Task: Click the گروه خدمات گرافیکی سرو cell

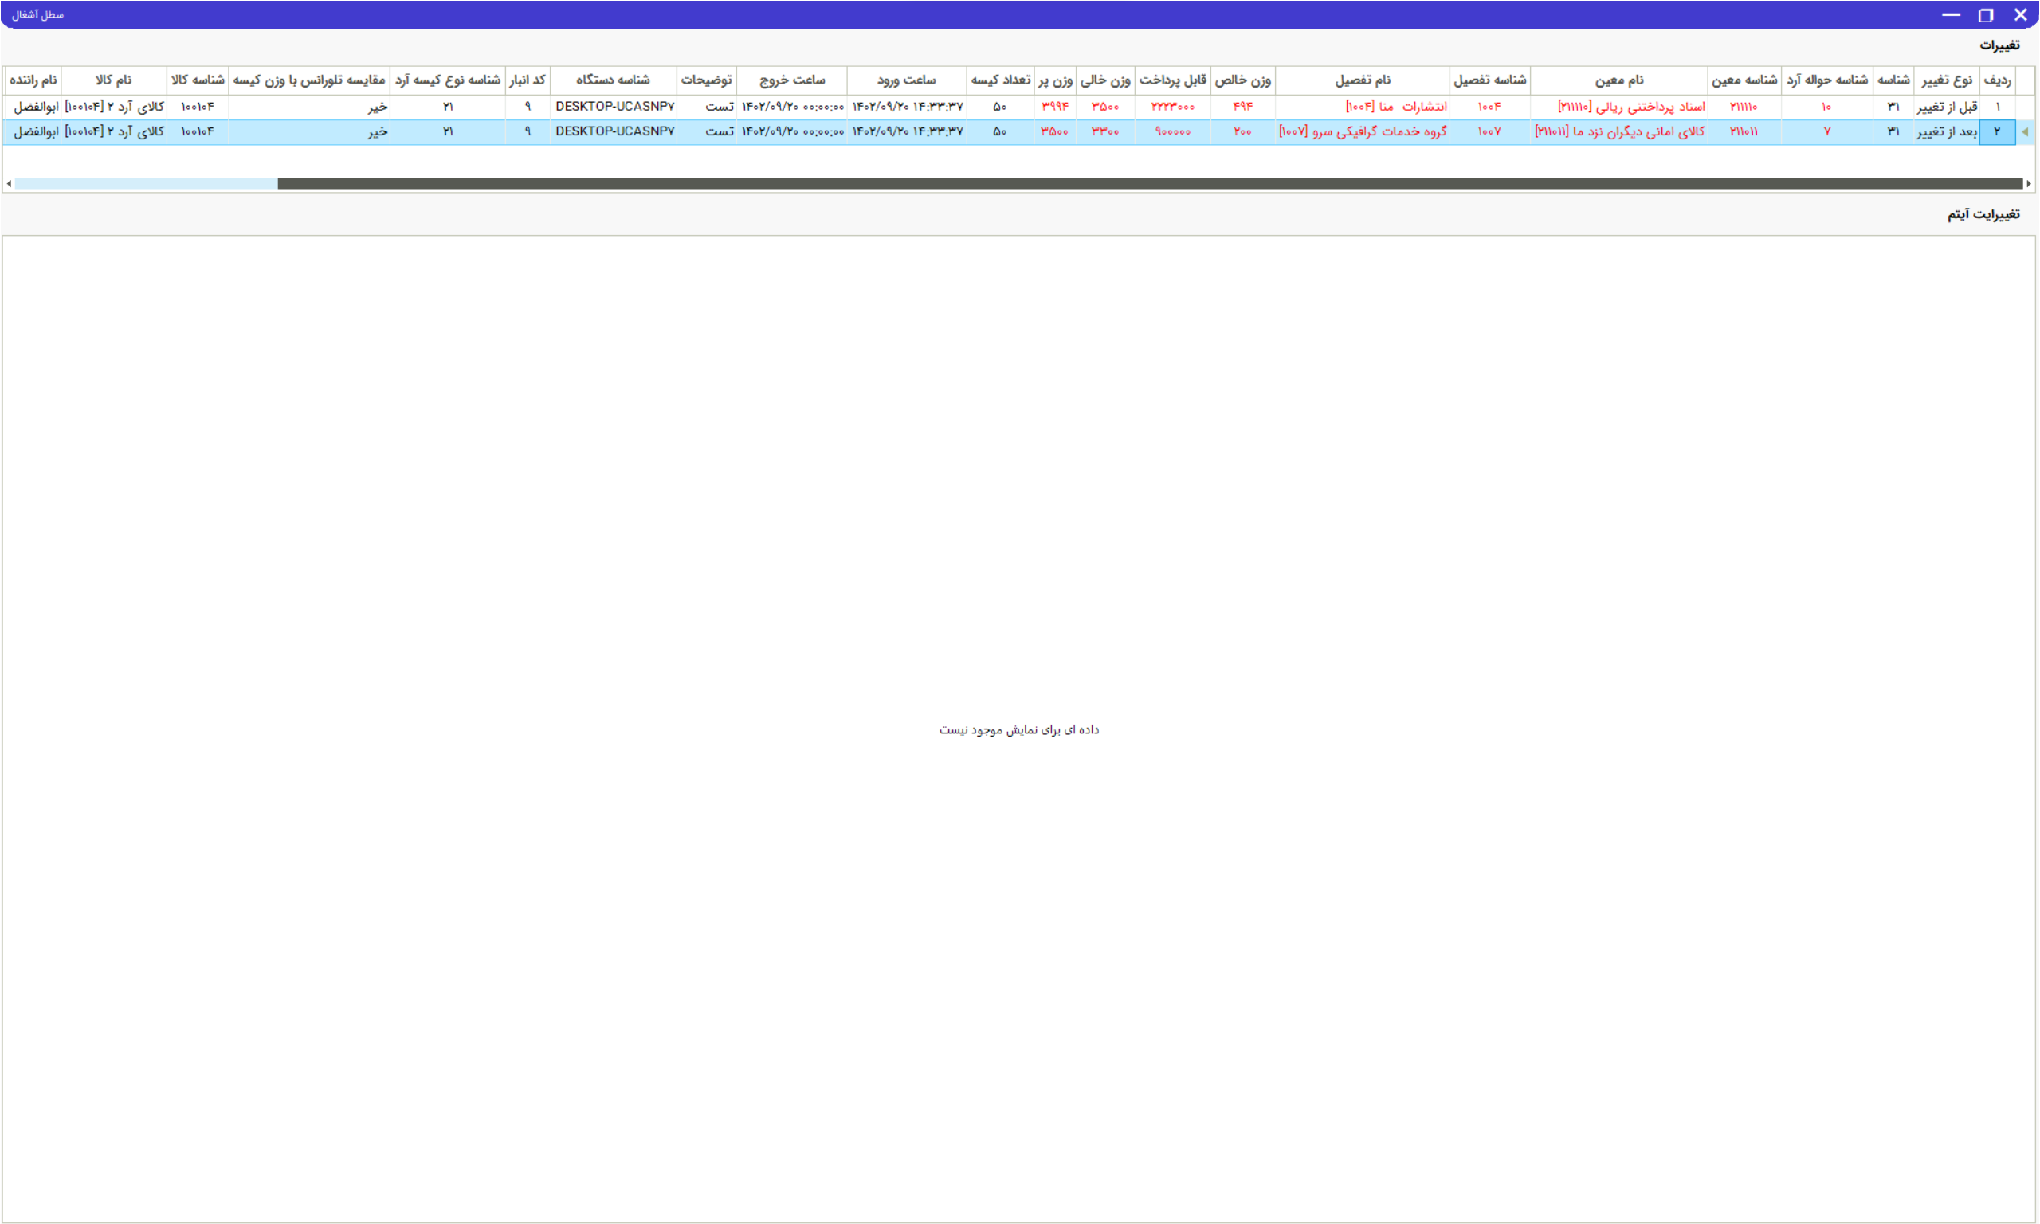Action: pos(1362,132)
